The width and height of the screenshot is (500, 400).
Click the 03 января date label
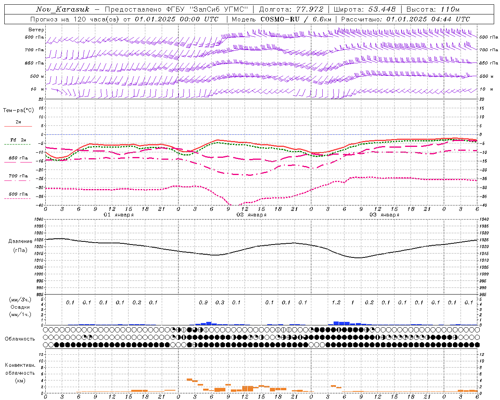384,215
